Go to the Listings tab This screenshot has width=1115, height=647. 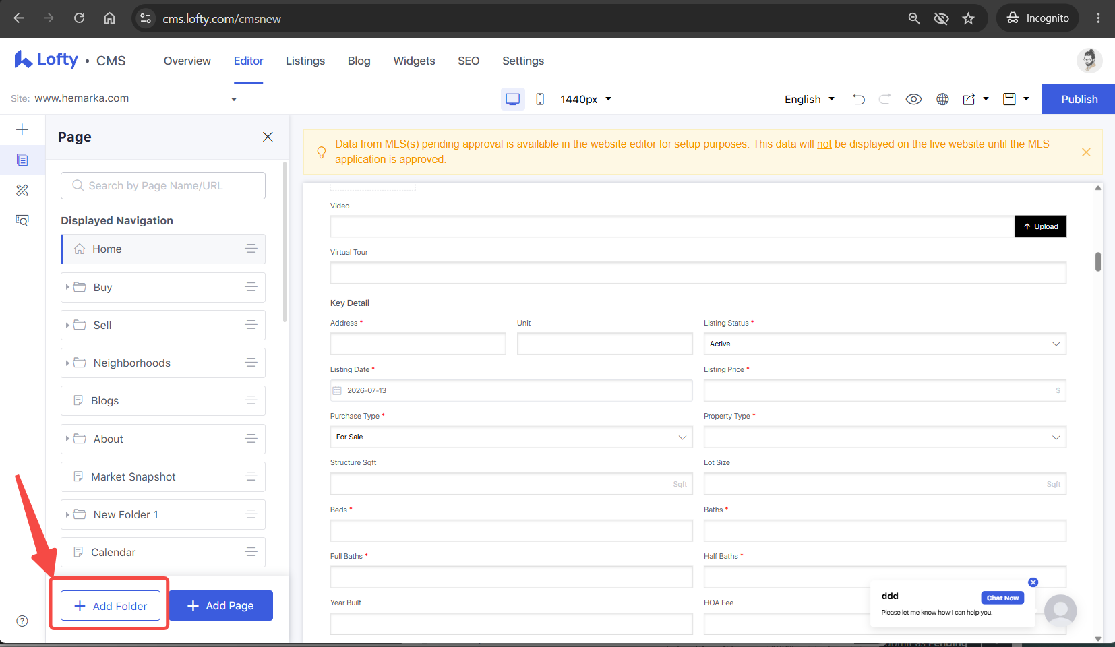point(305,61)
